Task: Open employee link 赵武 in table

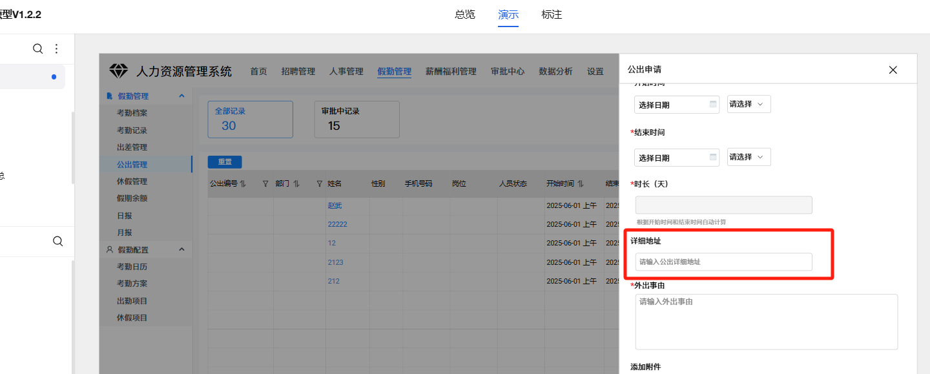Action: (335, 205)
